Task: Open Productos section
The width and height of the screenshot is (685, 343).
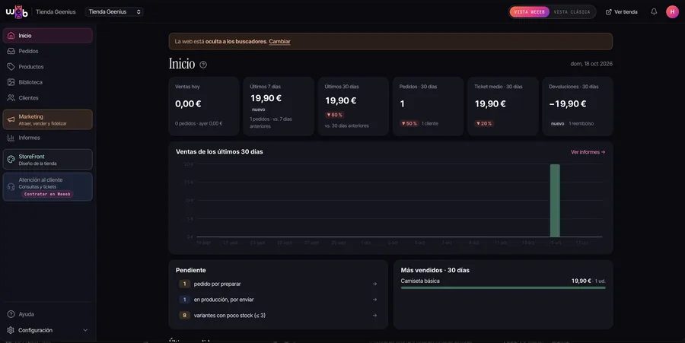Action: 48,67
